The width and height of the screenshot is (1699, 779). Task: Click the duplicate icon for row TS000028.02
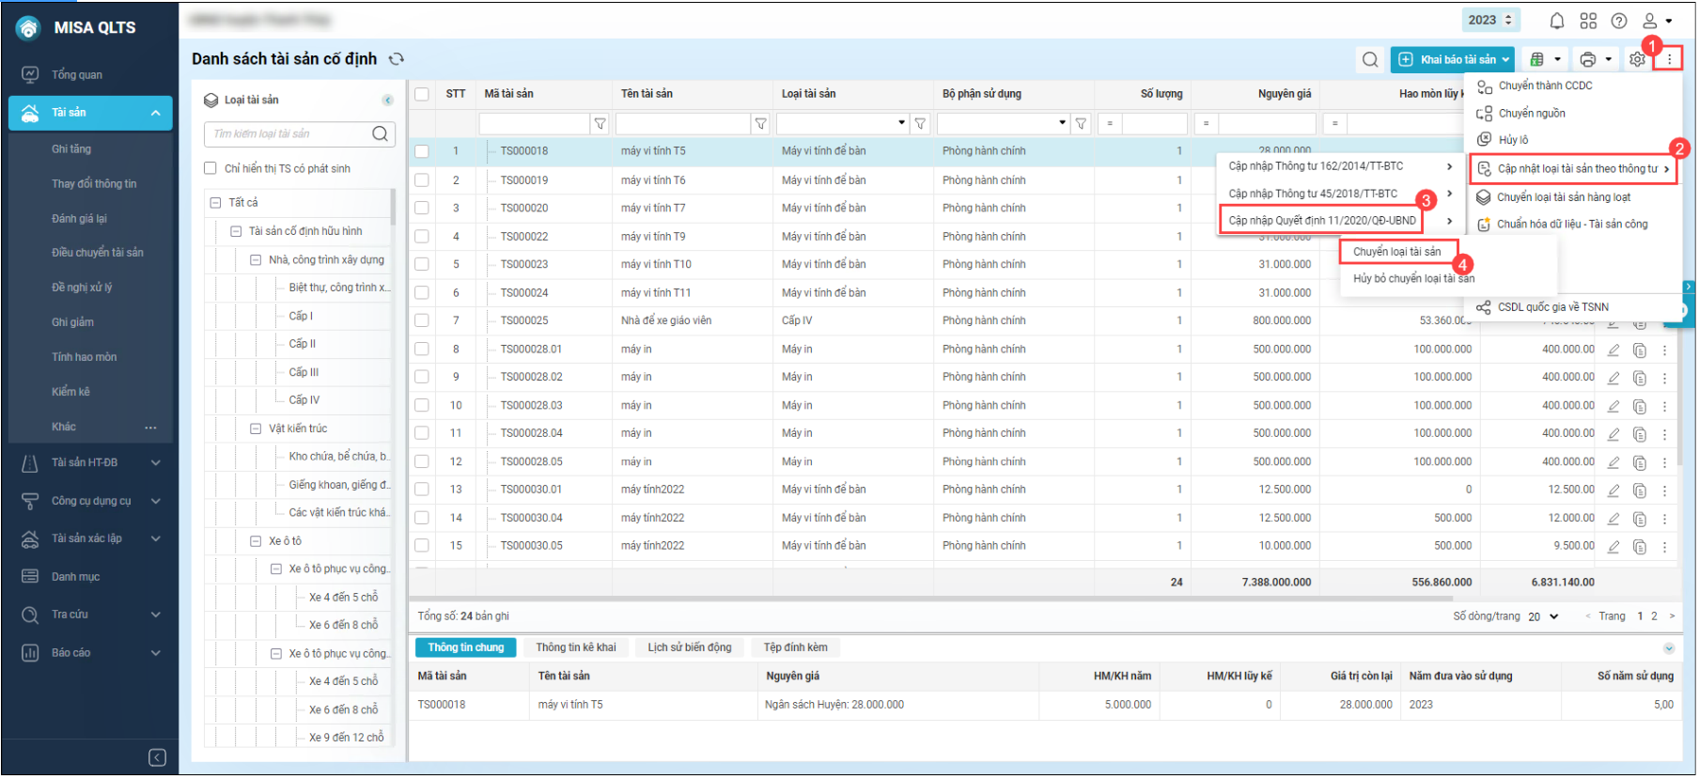1640,378
